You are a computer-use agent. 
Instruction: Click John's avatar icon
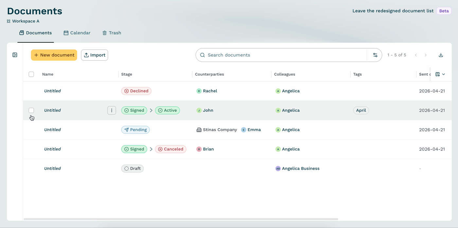point(199,110)
